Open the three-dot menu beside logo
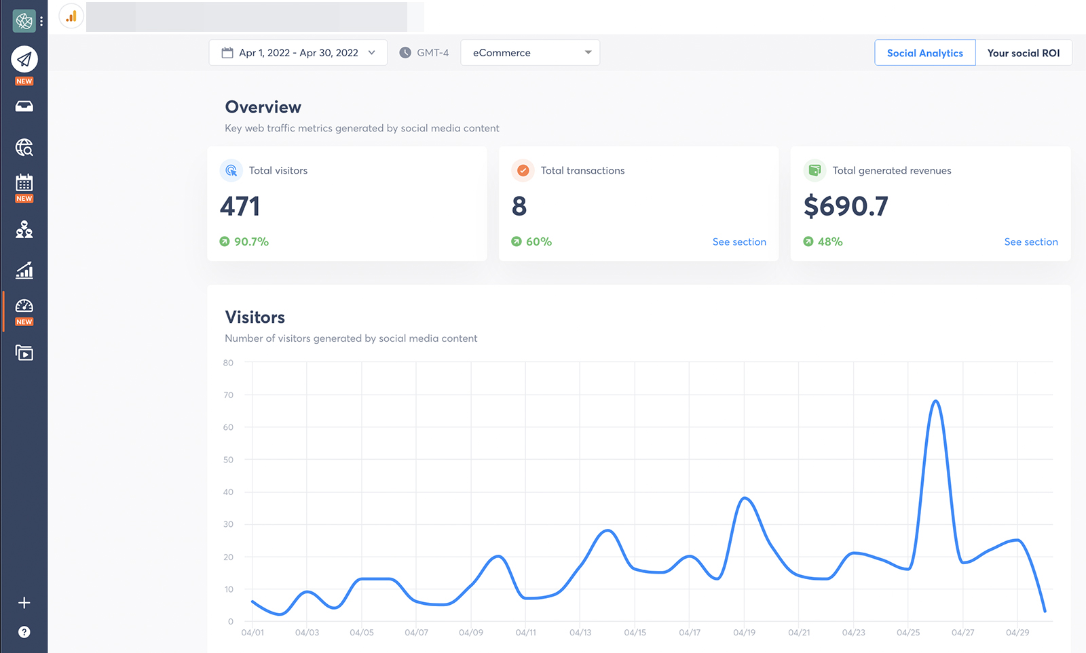1086x653 pixels. (x=41, y=21)
